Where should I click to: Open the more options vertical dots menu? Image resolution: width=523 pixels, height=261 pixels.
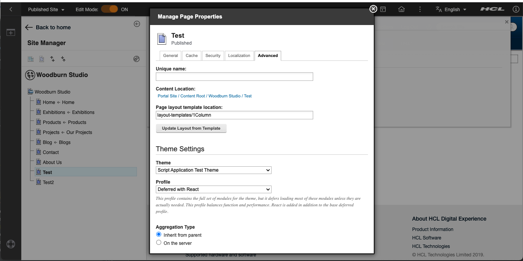click(420, 9)
